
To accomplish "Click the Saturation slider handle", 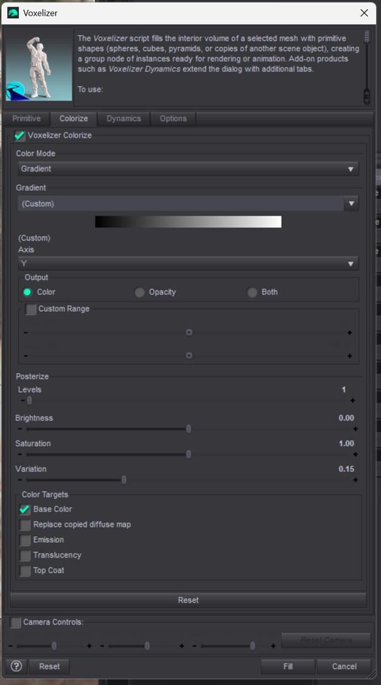I will tap(189, 454).
